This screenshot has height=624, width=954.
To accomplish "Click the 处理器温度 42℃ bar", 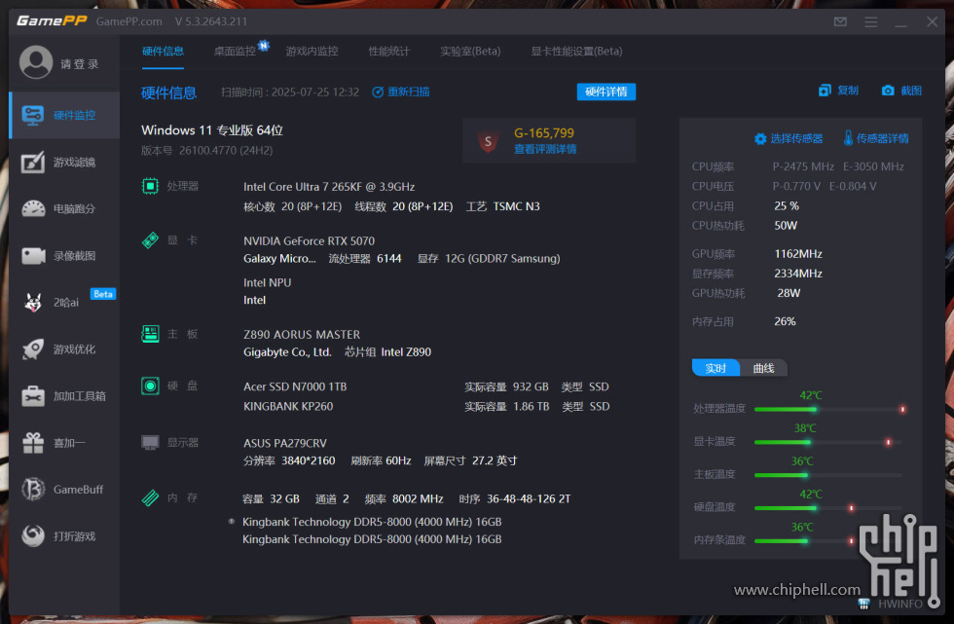I will (x=829, y=409).
